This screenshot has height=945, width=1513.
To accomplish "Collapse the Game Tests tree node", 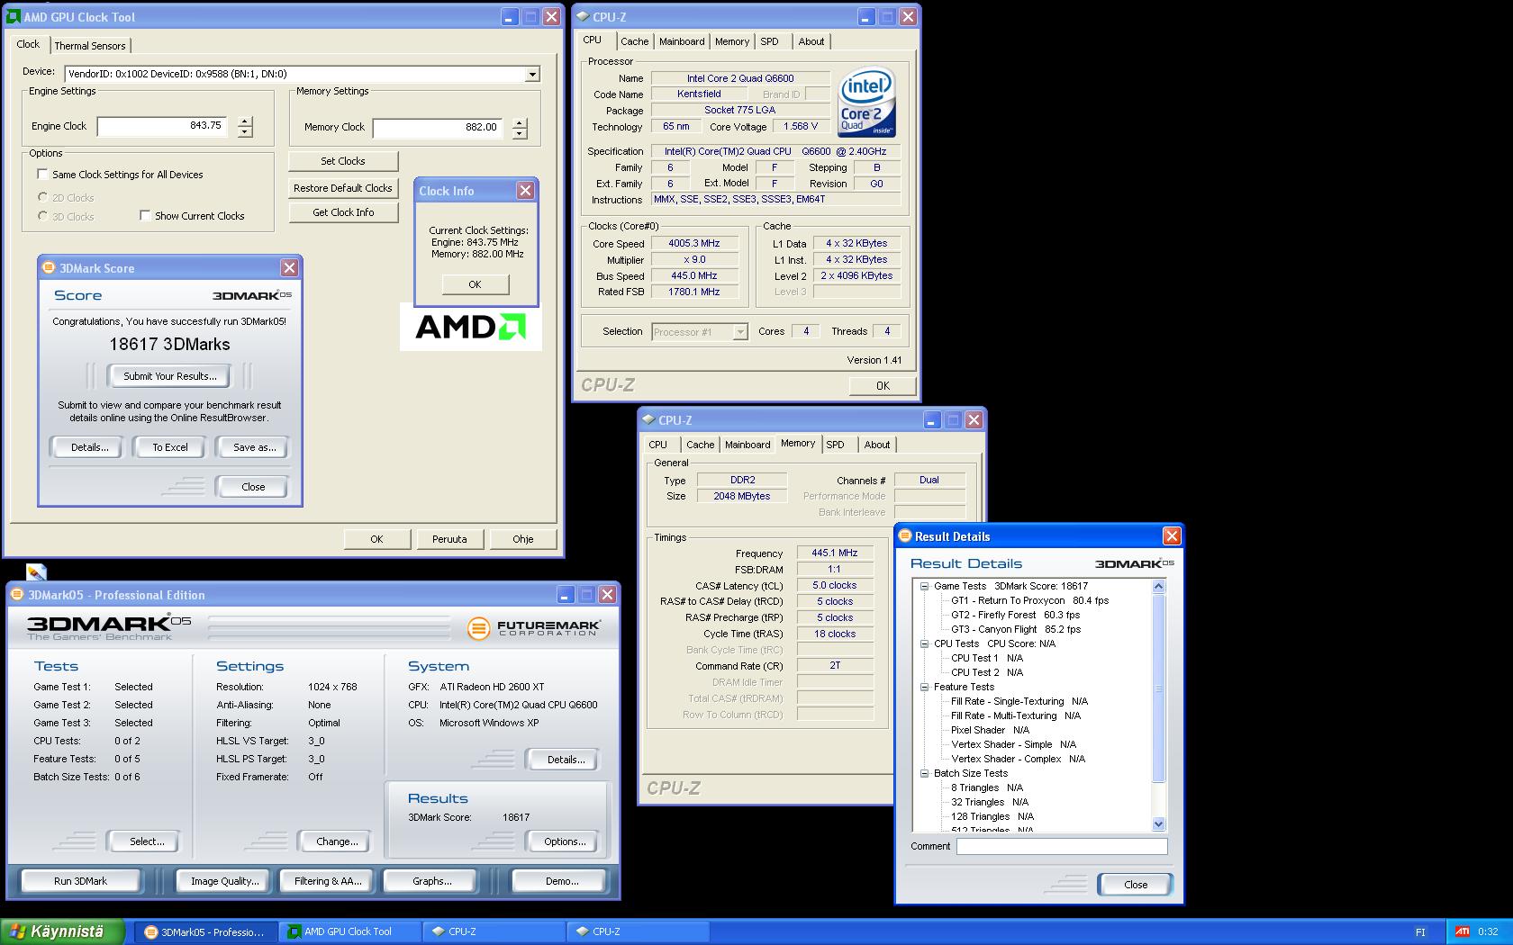I will pyautogui.click(x=924, y=586).
